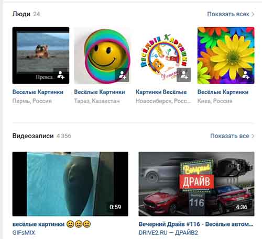Viewport: 262px width, 239px height.
Task: Open Весёлые Картинки profile from Тараз, Казахстан
Action: 100,92
